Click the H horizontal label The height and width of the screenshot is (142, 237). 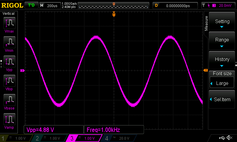(x=42, y=5)
